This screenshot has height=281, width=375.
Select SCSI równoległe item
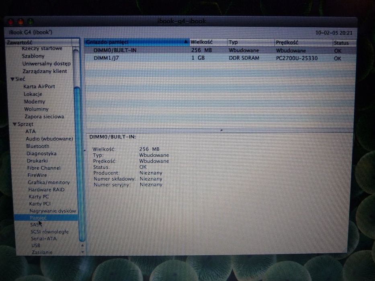(x=50, y=232)
